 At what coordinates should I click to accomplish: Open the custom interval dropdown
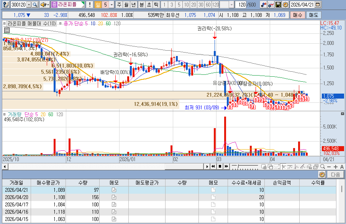[231, 5]
